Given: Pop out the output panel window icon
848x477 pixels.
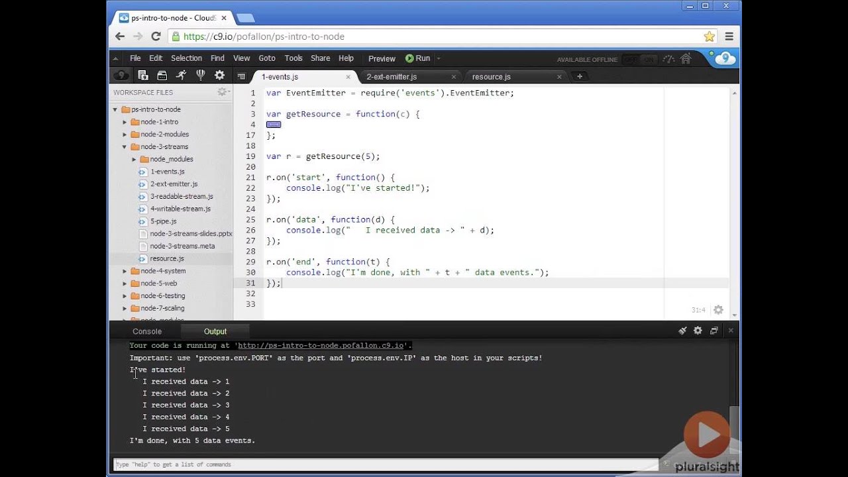Looking at the screenshot, I should click(714, 331).
